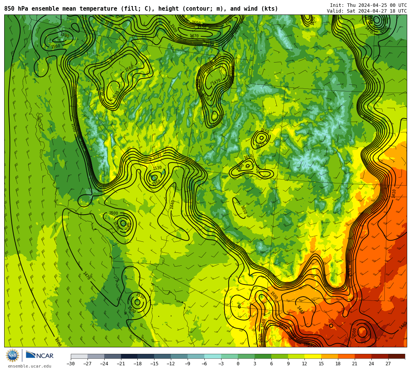Pick the mint -3 to 0 swatch
Screen dimensions: 411x371
(229, 356)
